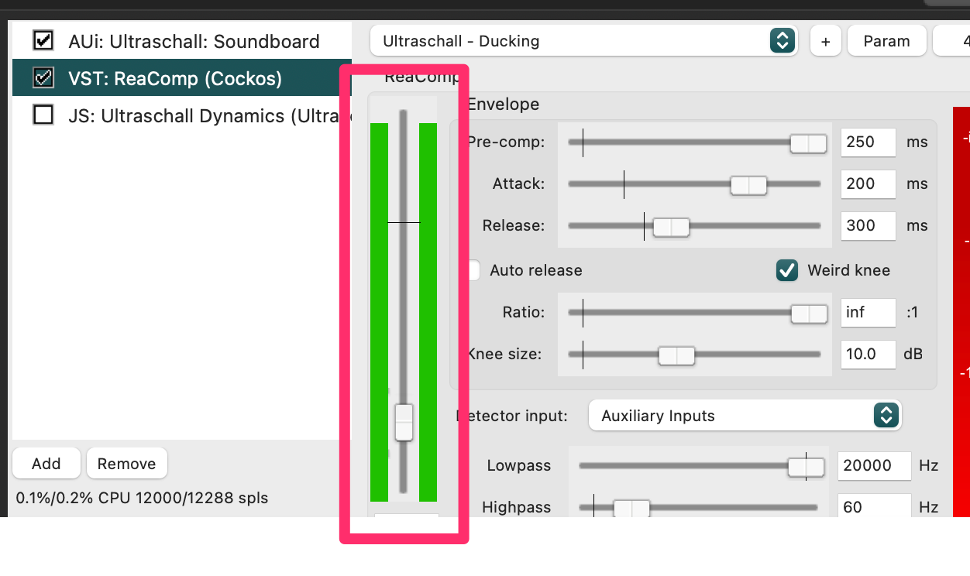Uncheck the VST ReaComp bypass checkbox
Screen dimensions: 970x576
tap(43, 78)
